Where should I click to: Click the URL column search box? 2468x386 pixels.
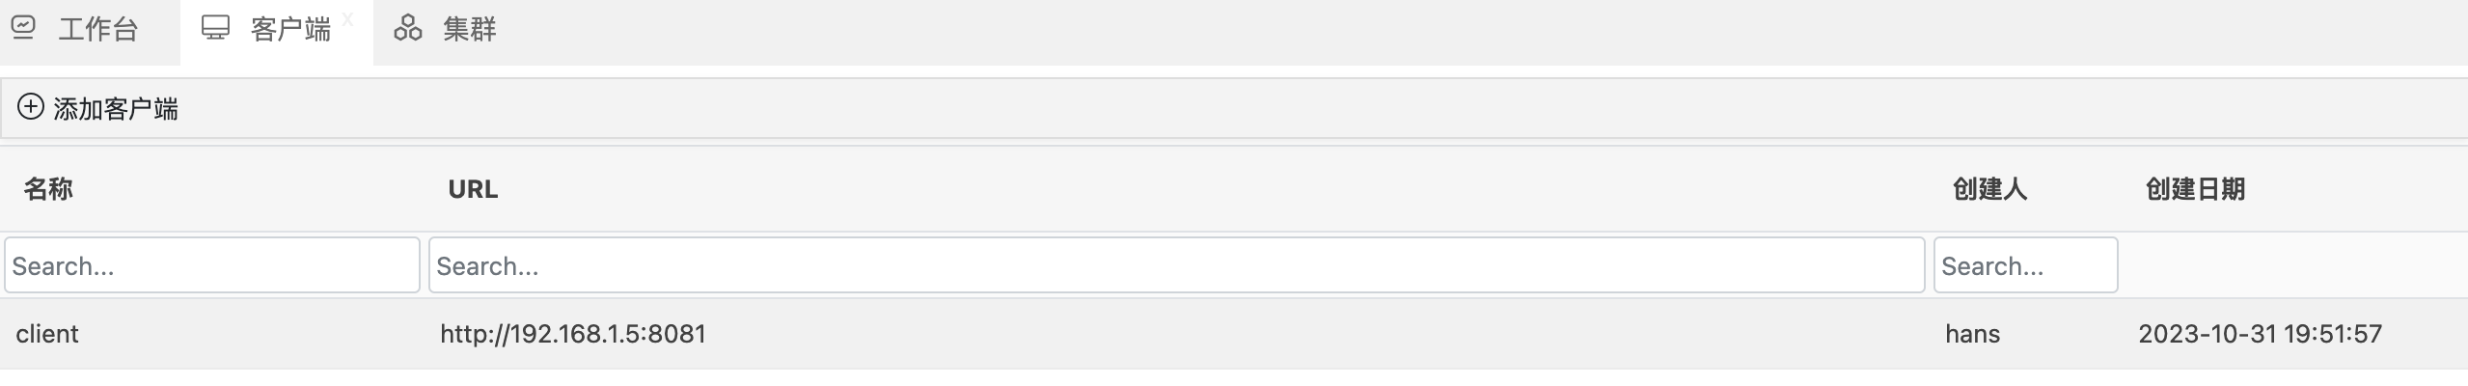(x=1176, y=265)
